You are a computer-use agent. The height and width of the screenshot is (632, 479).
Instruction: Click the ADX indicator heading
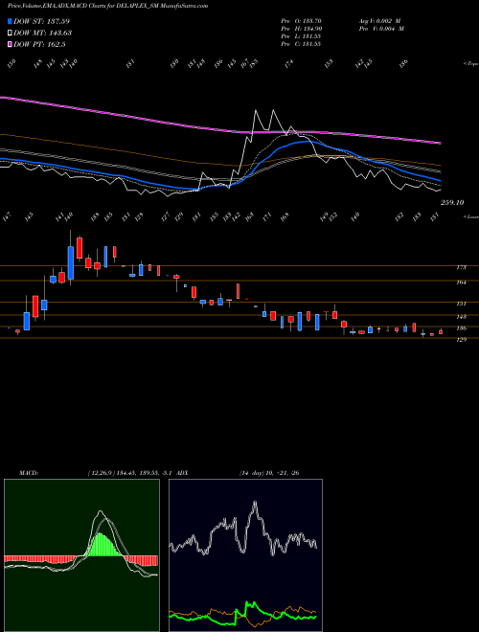[182, 473]
